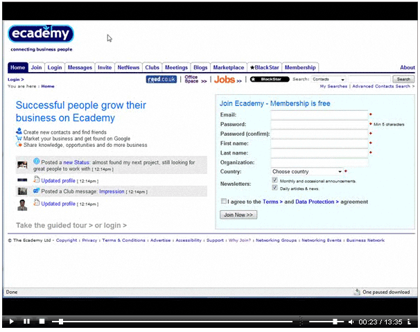This screenshot has height=332, width=420.
Task: Click the Home breadcrumb link
Action: 48,86
